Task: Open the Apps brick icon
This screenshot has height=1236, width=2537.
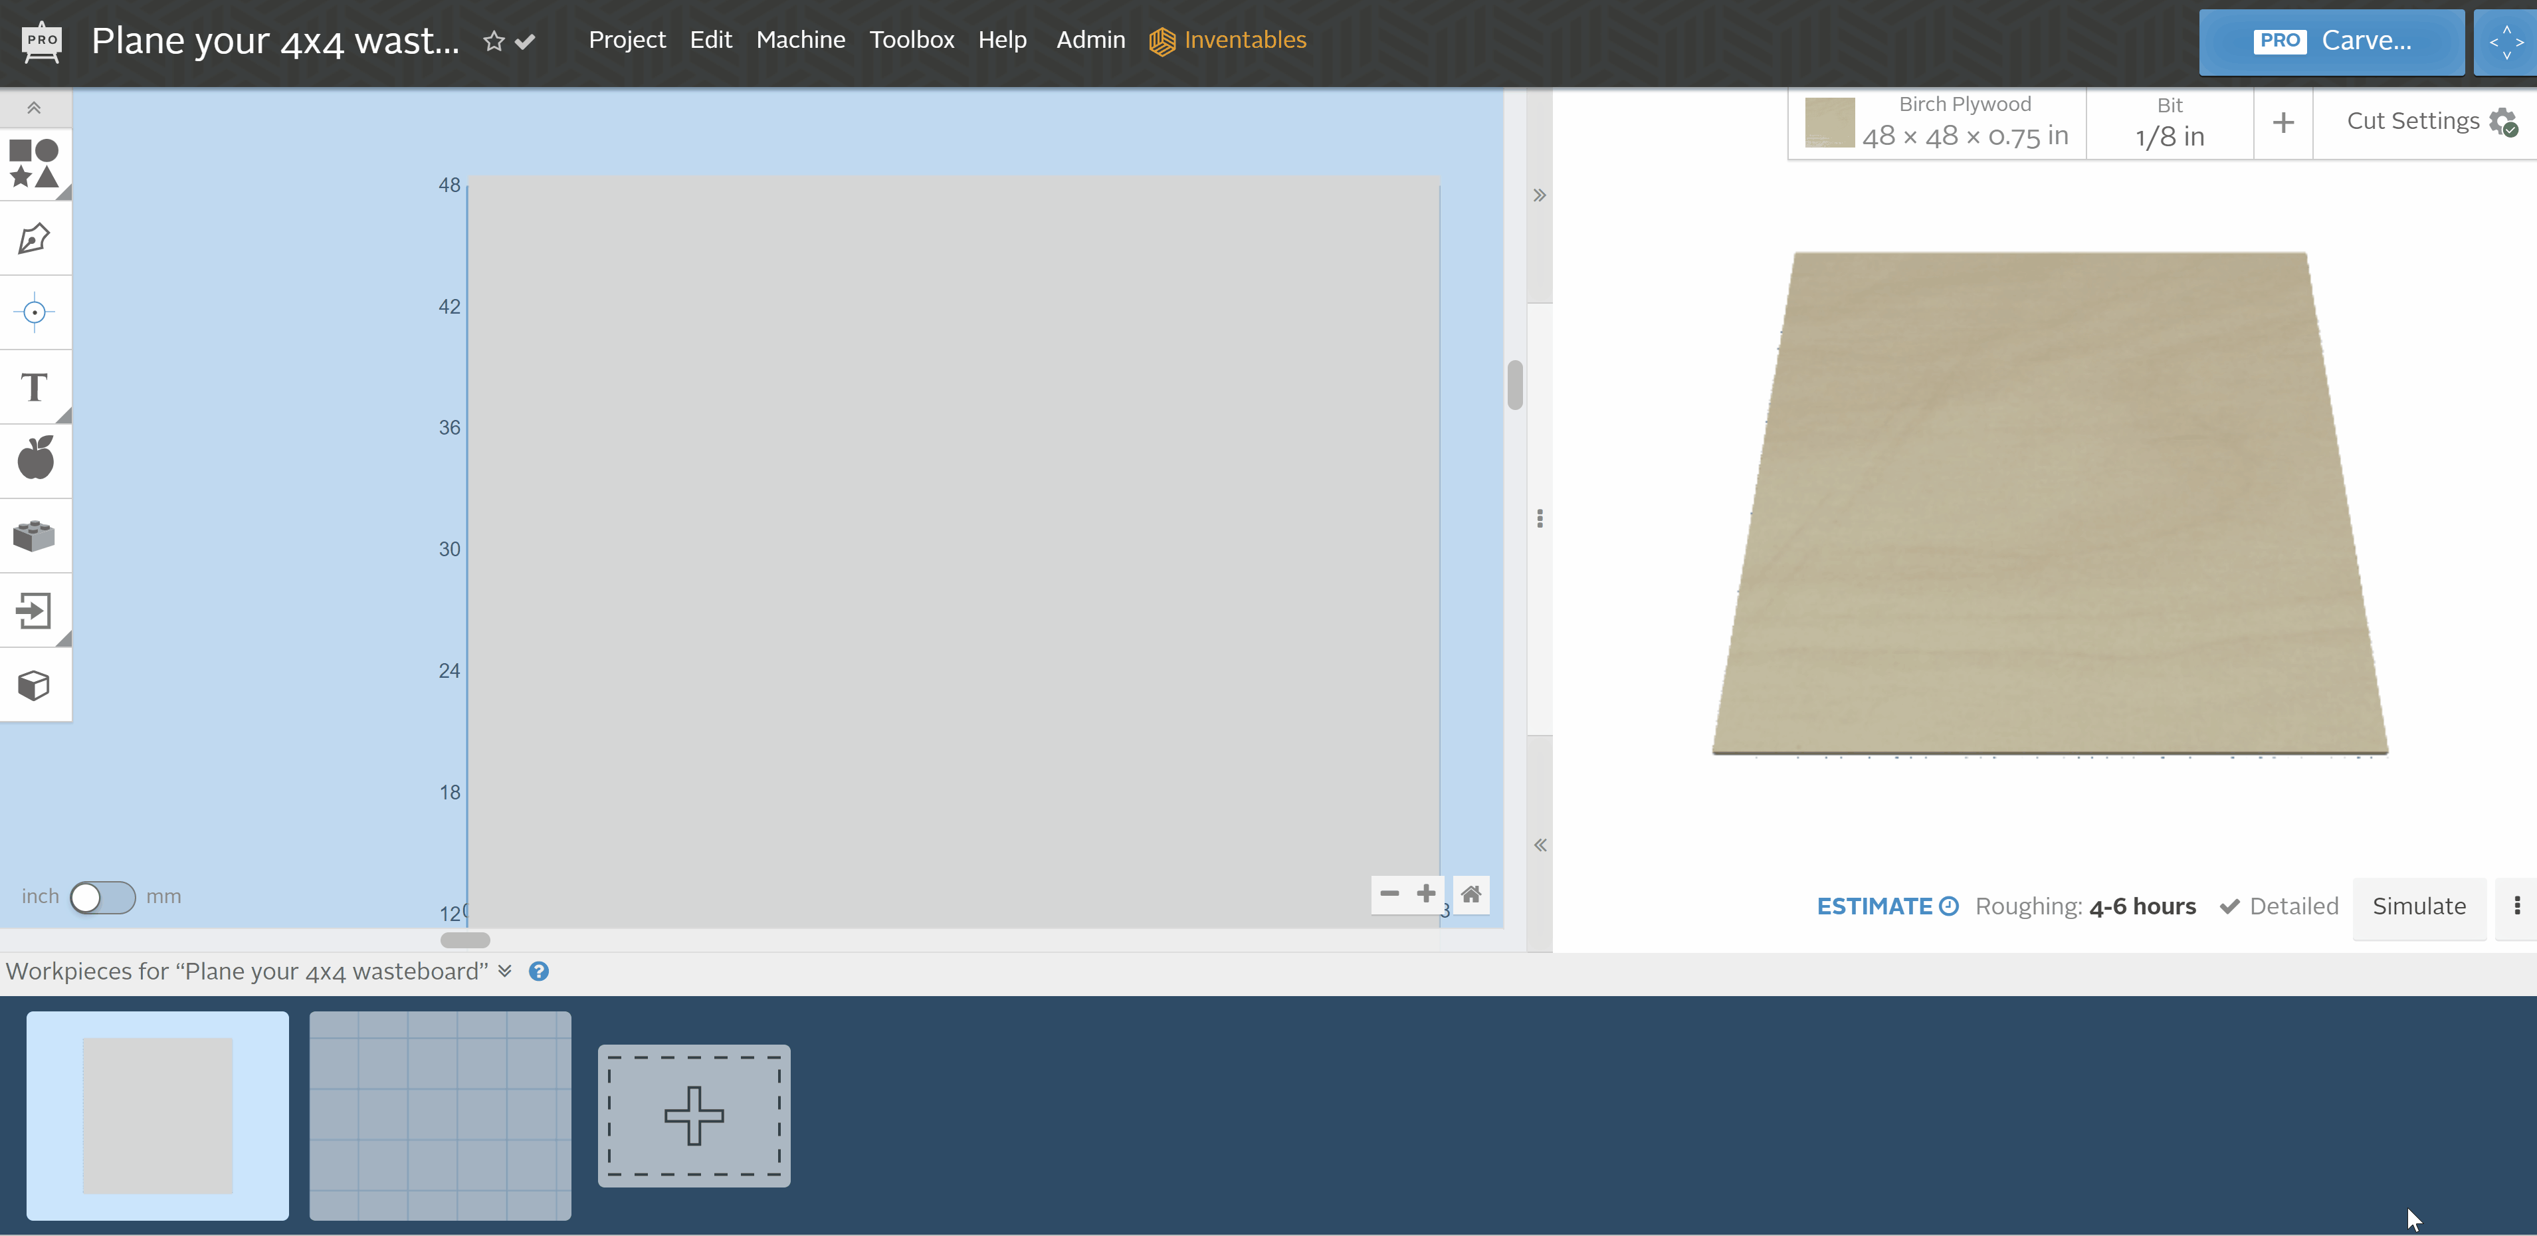Action: pos(35,536)
